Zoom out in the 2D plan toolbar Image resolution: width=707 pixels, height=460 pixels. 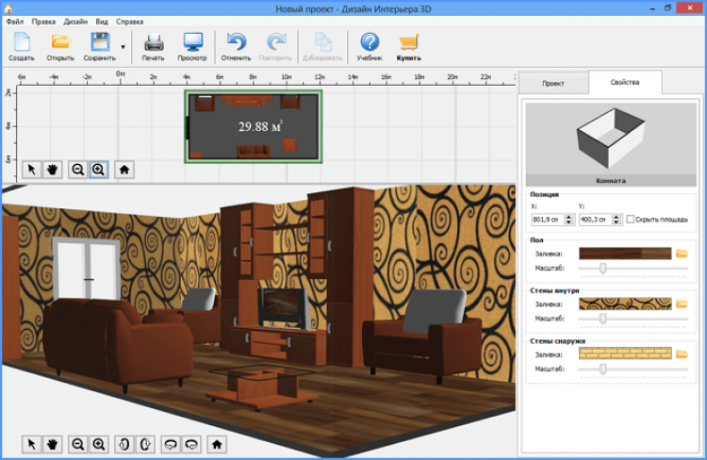78,170
